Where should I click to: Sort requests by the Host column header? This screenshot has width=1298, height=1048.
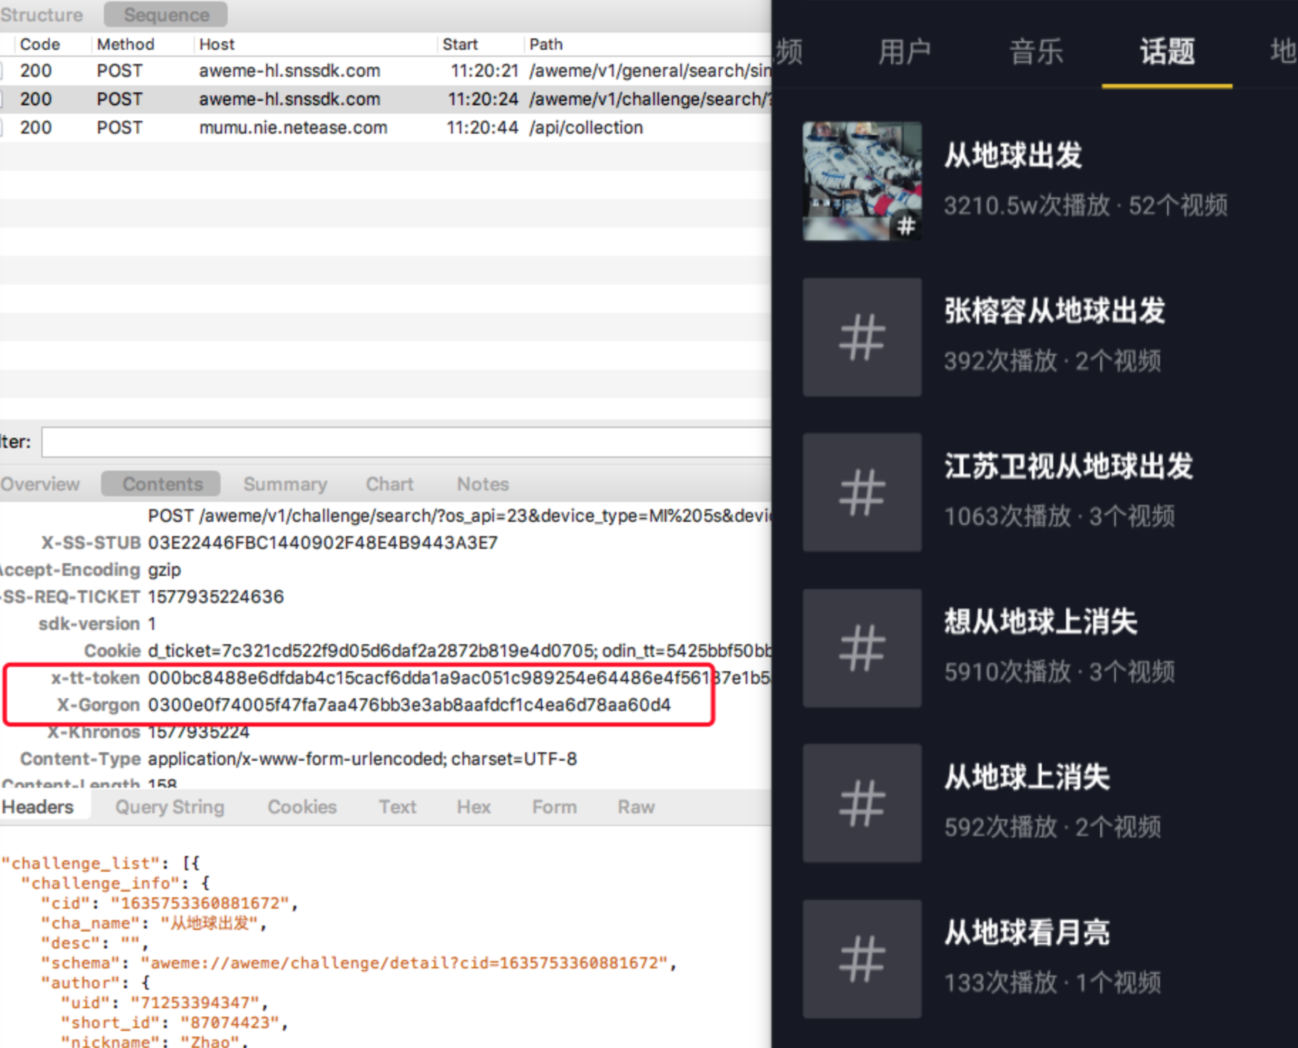(216, 44)
